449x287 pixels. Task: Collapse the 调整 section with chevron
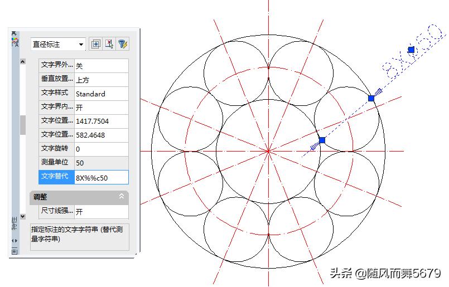pos(122,196)
